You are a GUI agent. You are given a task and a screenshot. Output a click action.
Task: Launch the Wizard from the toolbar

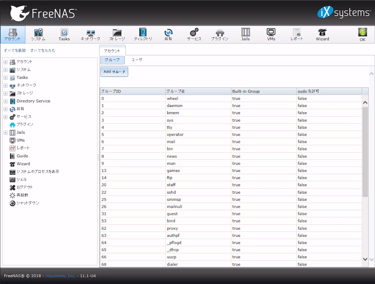(322, 35)
